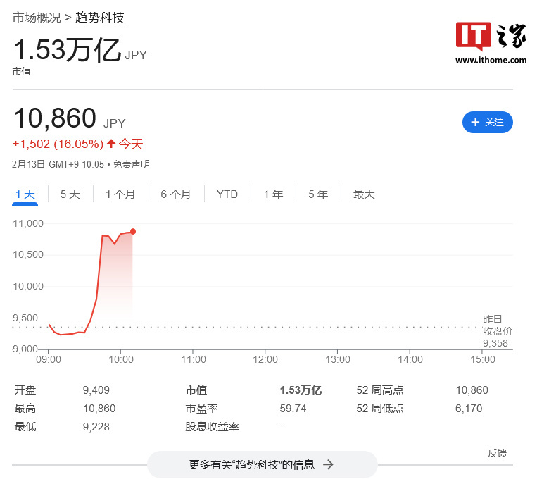537x496 pixels.
Task: Click the 11,000 y-axis label
Action: pos(28,223)
